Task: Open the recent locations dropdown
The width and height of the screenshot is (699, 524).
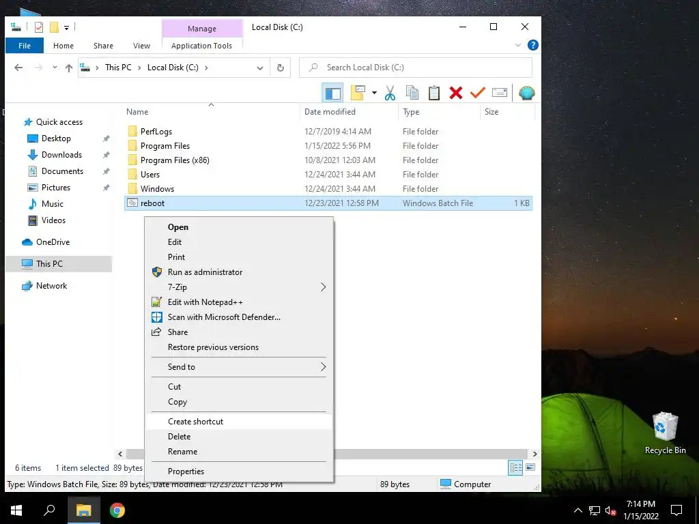Action: pyautogui.click(x=55, y=68)
